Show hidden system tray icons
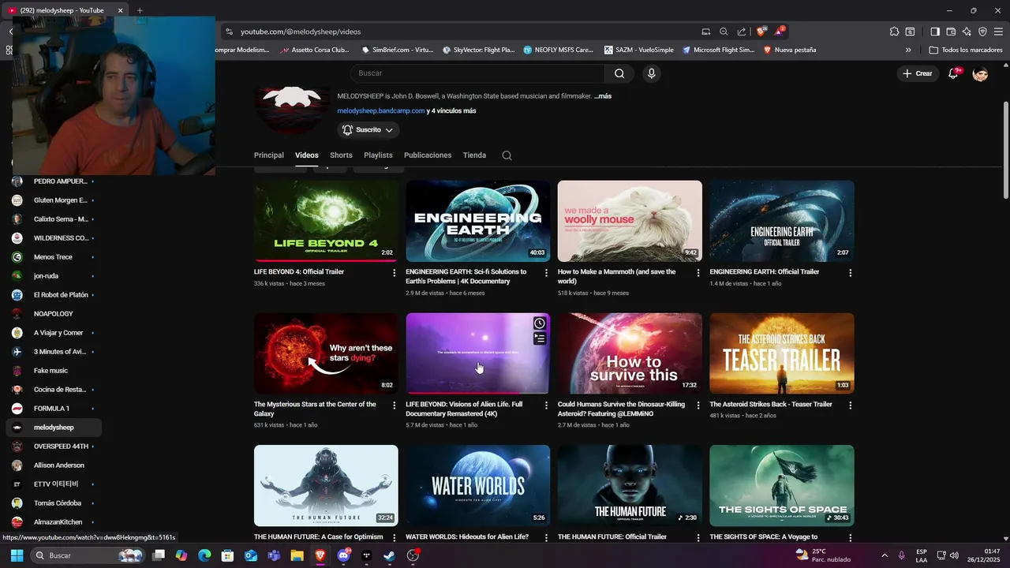 coord(884,555)
